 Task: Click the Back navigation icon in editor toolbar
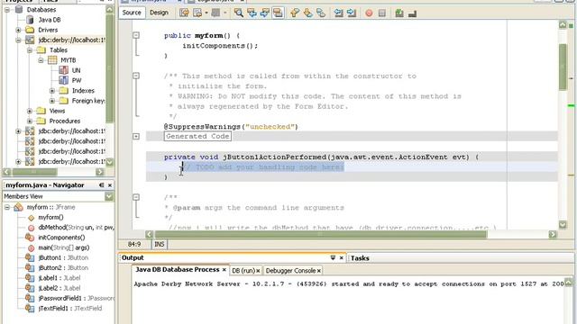197,13
